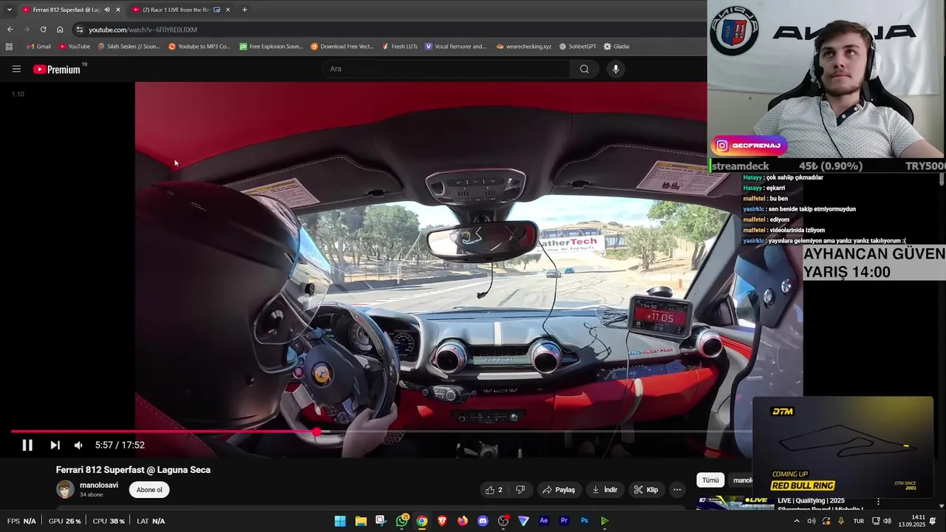Open the wearechecking.xyz bookmark

(524, 46)
